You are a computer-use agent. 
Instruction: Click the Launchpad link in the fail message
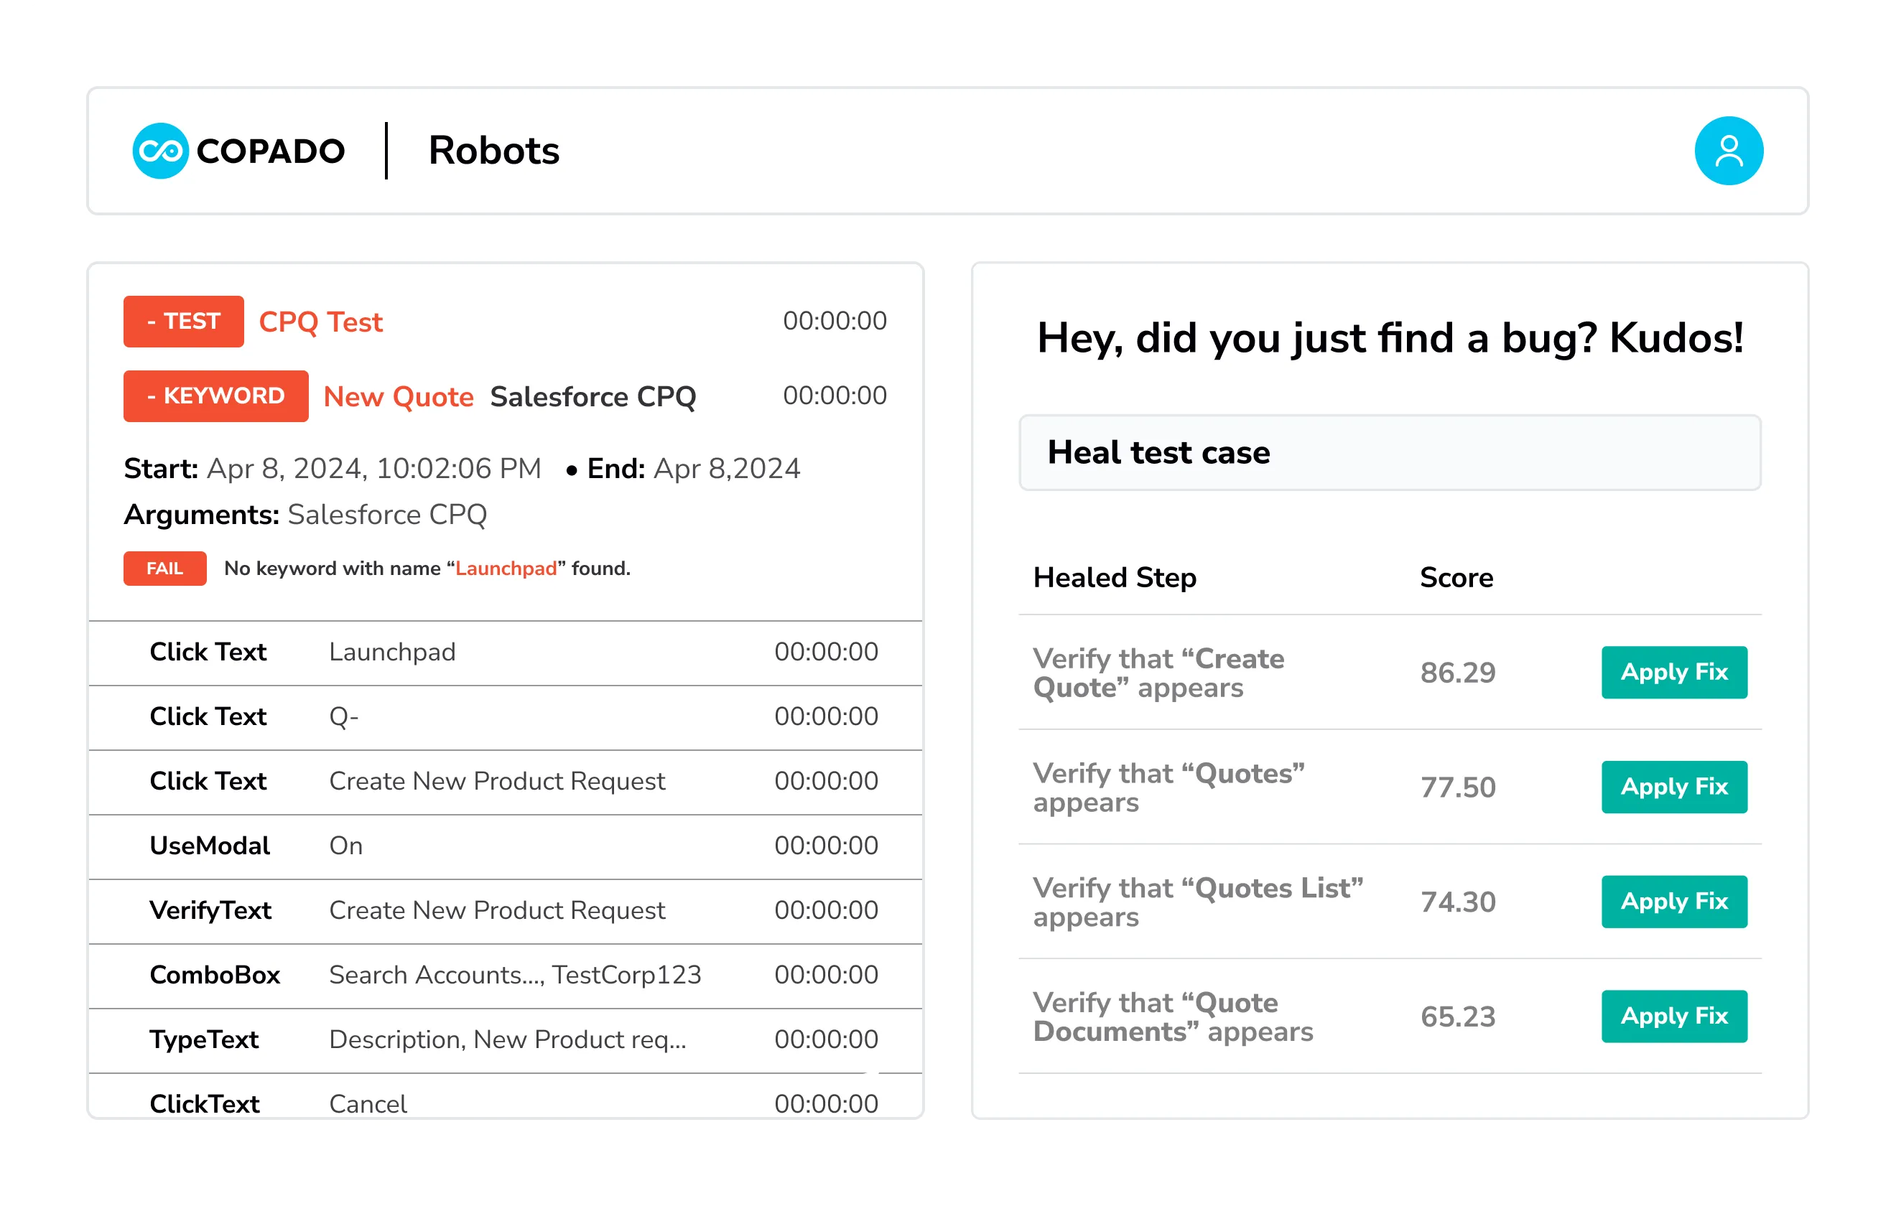pyautogui.click(x=505, y=568)
